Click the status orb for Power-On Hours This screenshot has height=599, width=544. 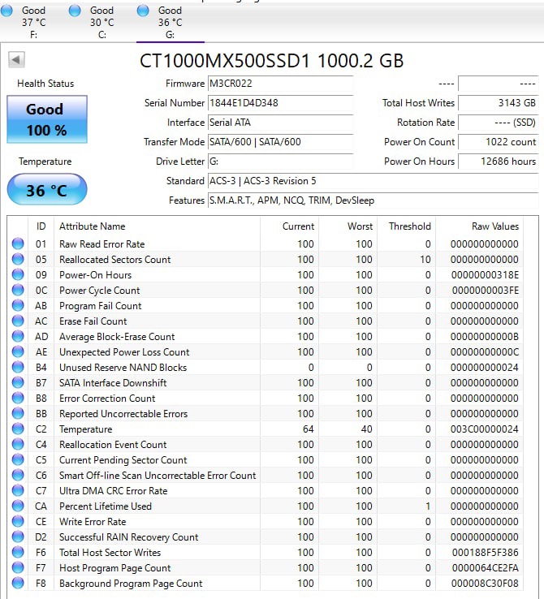coord(18,274)
